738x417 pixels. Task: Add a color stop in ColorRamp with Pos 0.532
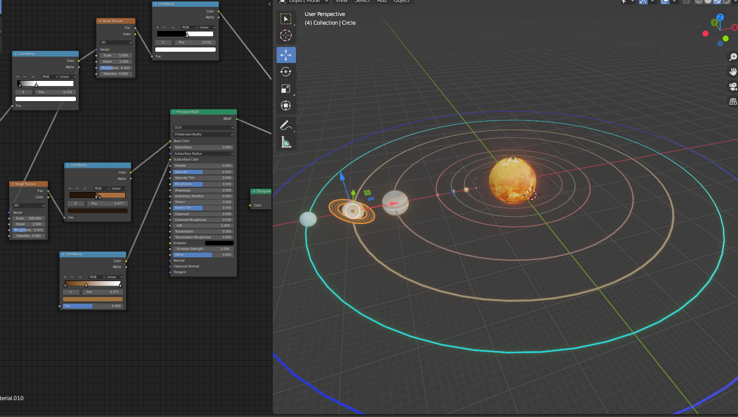157,27
